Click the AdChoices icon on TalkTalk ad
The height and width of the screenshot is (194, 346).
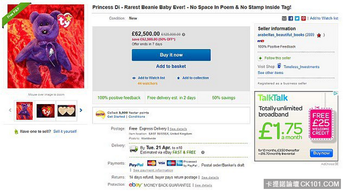click(x=335, y=93)
